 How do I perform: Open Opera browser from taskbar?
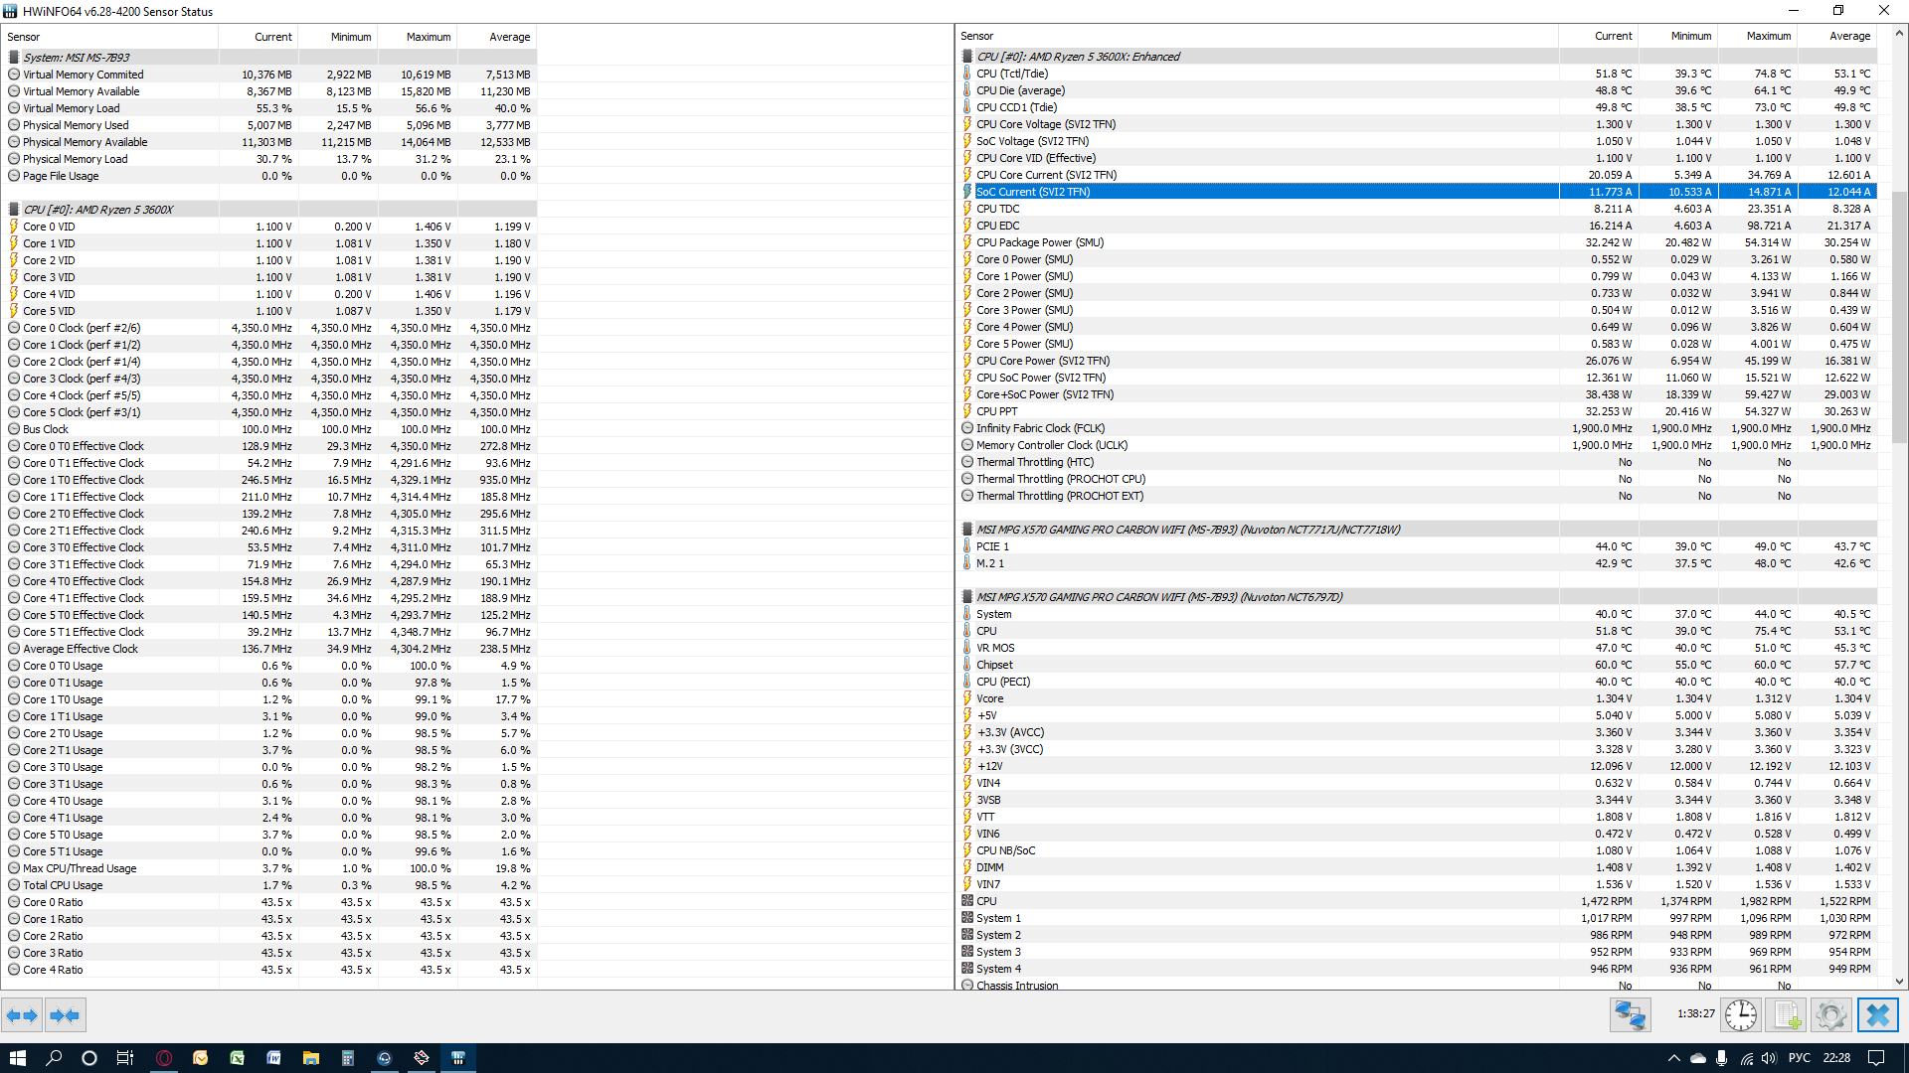pos(164,1058)
